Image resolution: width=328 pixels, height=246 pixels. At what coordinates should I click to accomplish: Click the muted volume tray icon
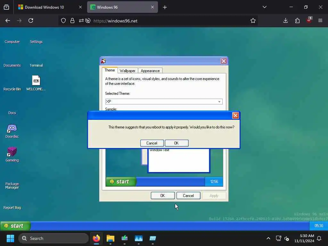[287, 238]
